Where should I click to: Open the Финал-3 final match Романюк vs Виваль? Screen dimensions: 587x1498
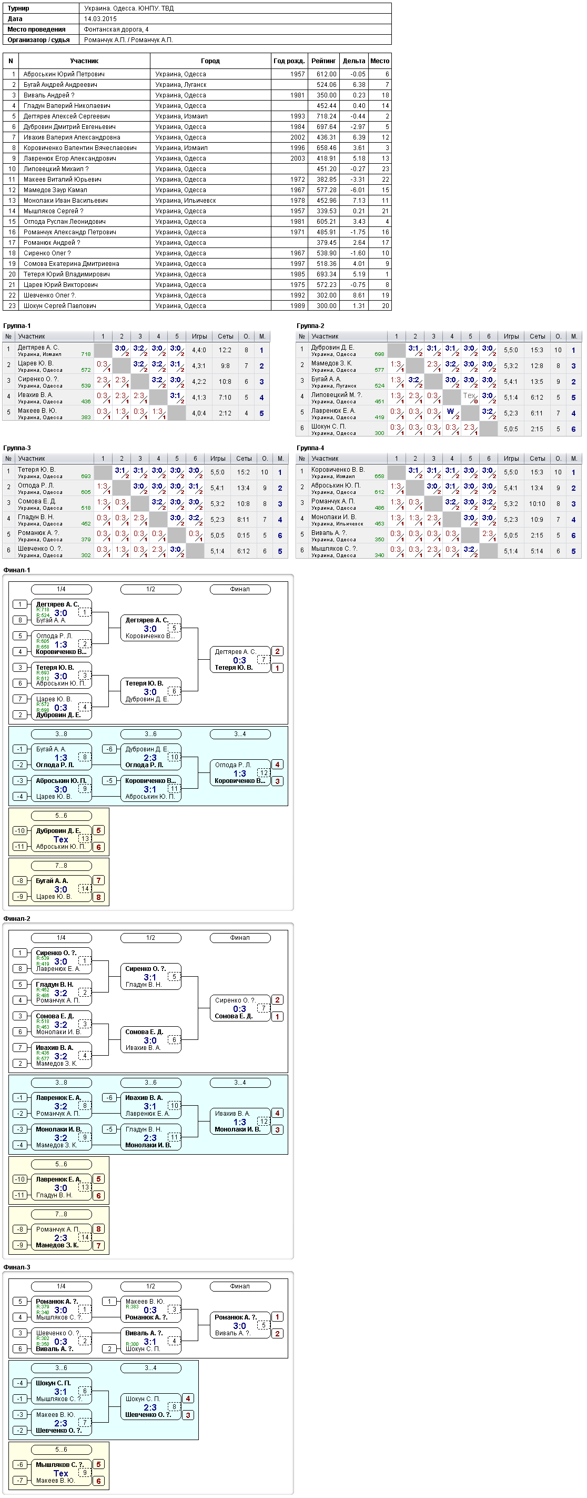(240, 1325)
